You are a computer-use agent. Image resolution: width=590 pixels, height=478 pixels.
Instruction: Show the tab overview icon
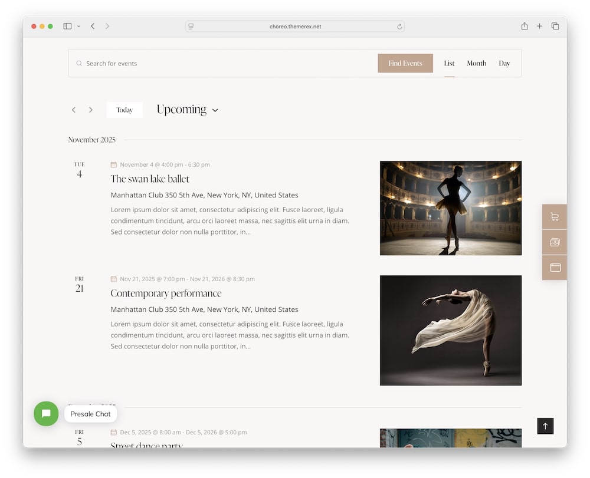[x=555, y=26]
